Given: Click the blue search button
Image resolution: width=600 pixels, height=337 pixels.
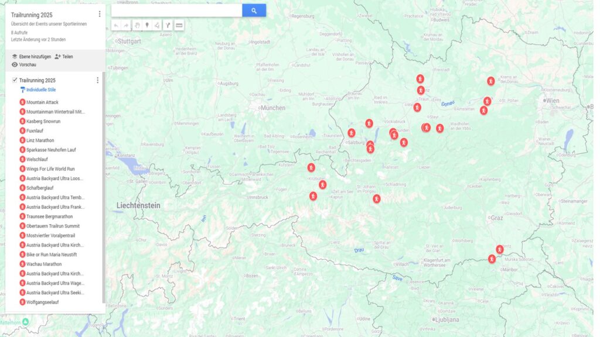Looking at the screenshot, I should 254,11.
